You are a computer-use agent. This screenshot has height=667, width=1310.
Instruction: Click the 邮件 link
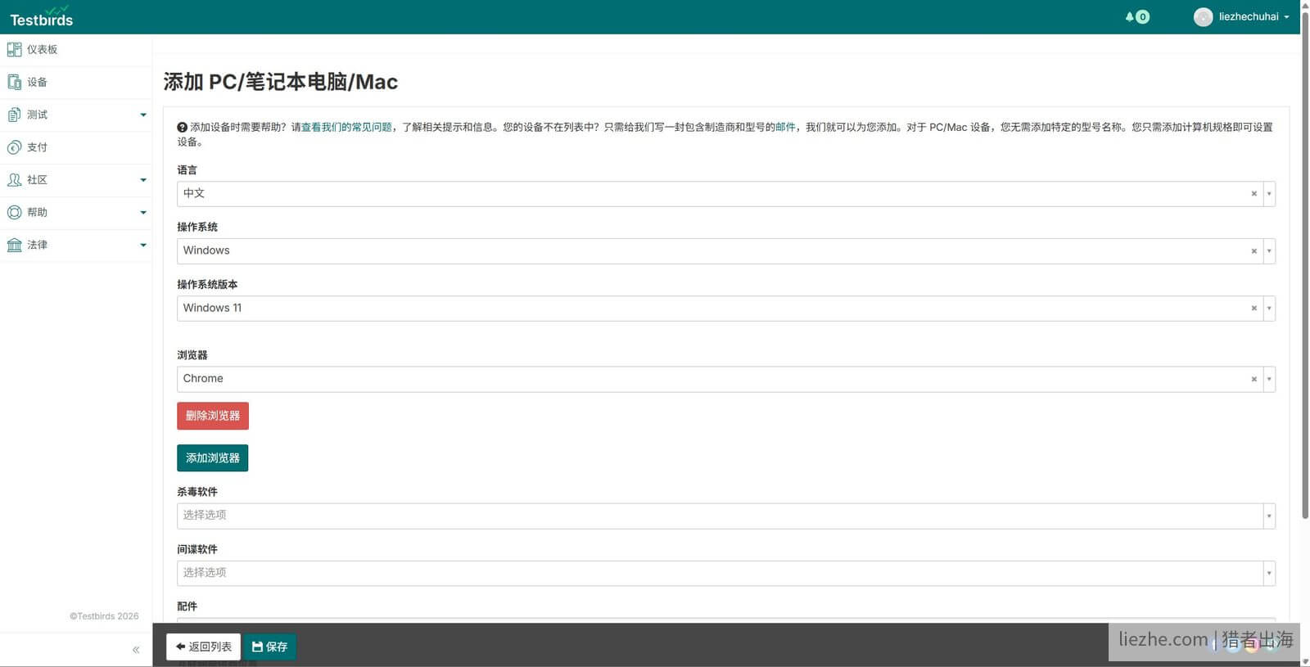[x=785, y=127]
